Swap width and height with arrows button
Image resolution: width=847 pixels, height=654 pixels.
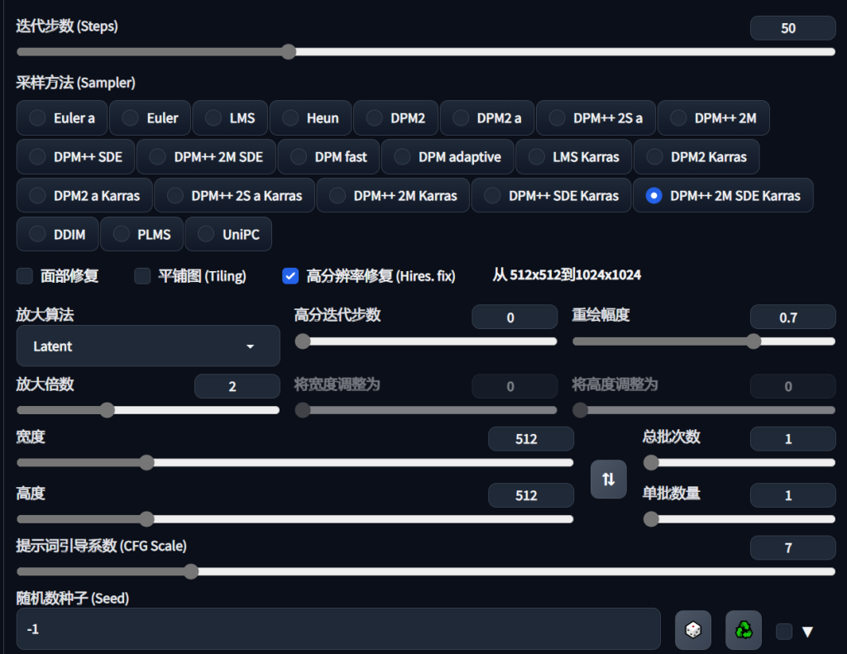coord(608,479)
